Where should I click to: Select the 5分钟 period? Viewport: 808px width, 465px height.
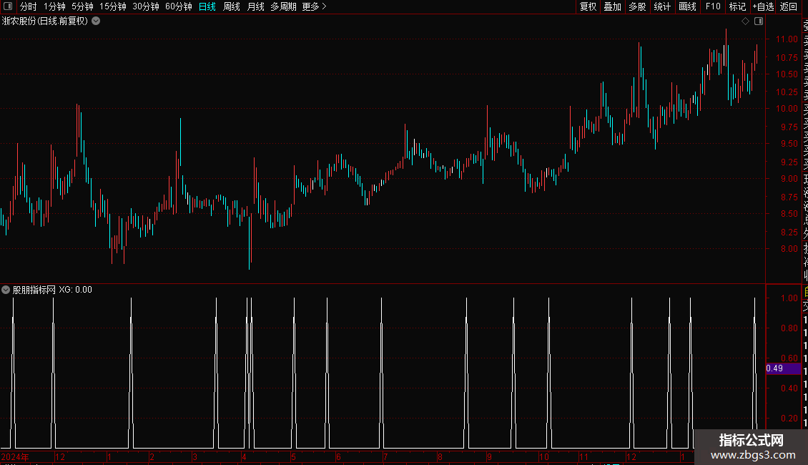(x=82, y=6)
